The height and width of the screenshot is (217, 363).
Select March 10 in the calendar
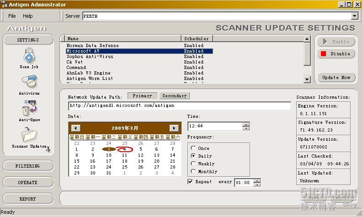108,155
